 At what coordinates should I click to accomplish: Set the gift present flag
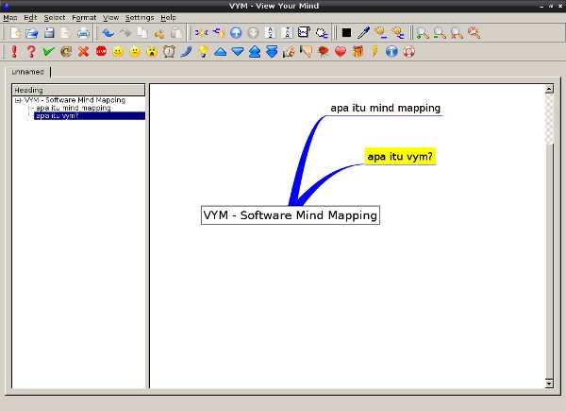point(358,52)
